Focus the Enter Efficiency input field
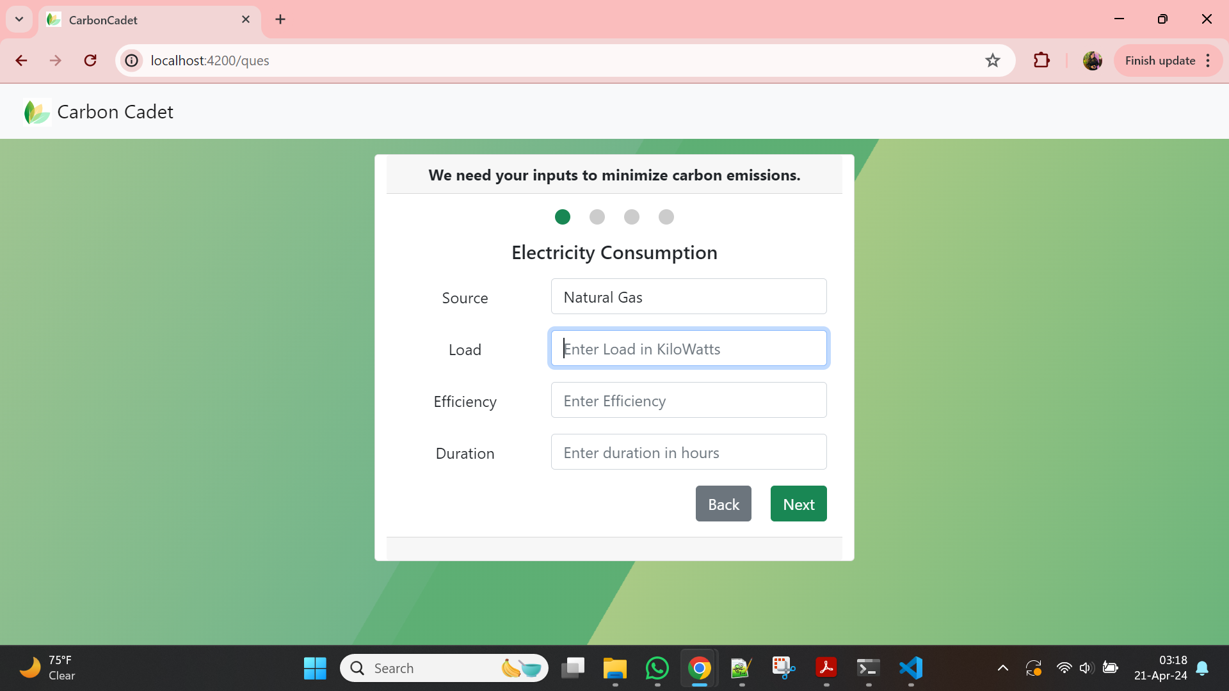Image resolution: width=1229 pixels, height=691 pixels. tap(689, 401)
